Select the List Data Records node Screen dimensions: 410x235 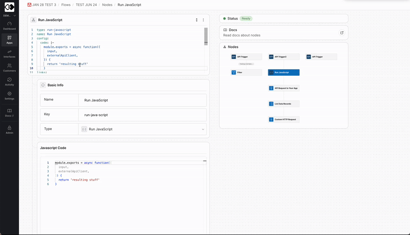pyautogui.click(x=284, y=103)
